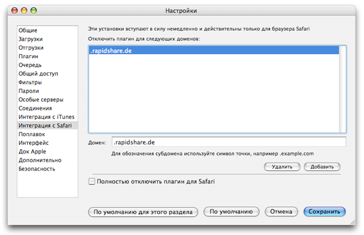The width and height of the screenshot is (364, 235).
Task: Click the Добавить button
Action: (322, 167)
